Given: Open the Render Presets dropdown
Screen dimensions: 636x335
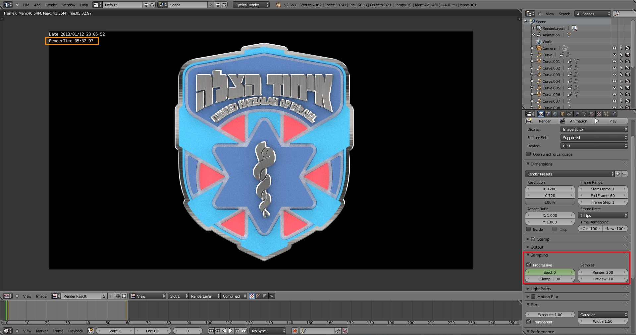Looking at the screenshot, I should (x=570, y=174).
